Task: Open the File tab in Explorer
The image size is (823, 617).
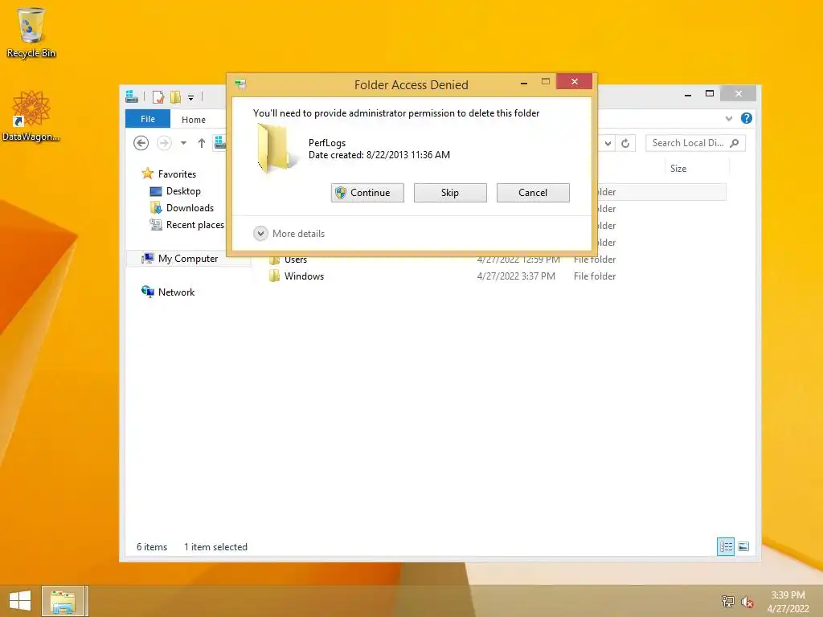Action: [x=148, y=119]
